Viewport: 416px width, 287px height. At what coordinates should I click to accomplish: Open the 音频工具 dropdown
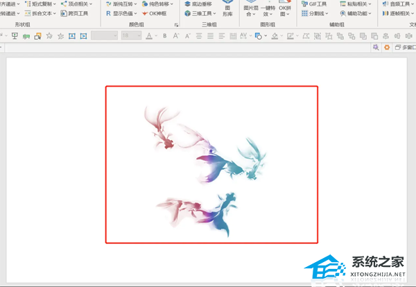[398, 4]
